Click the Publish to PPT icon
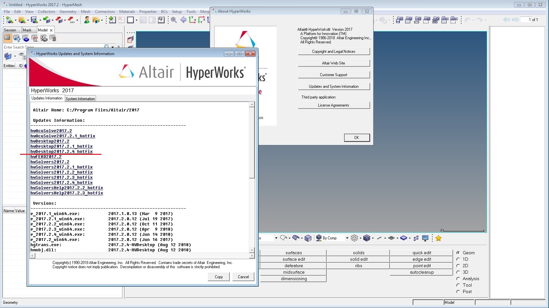 point(71,20)
